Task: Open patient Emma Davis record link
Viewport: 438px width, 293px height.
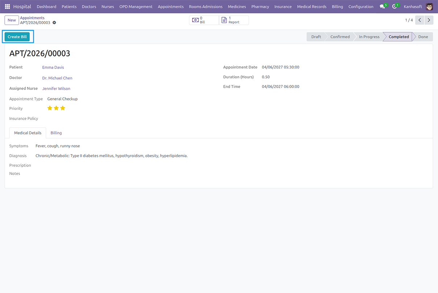Action: [x=53, y=67]
